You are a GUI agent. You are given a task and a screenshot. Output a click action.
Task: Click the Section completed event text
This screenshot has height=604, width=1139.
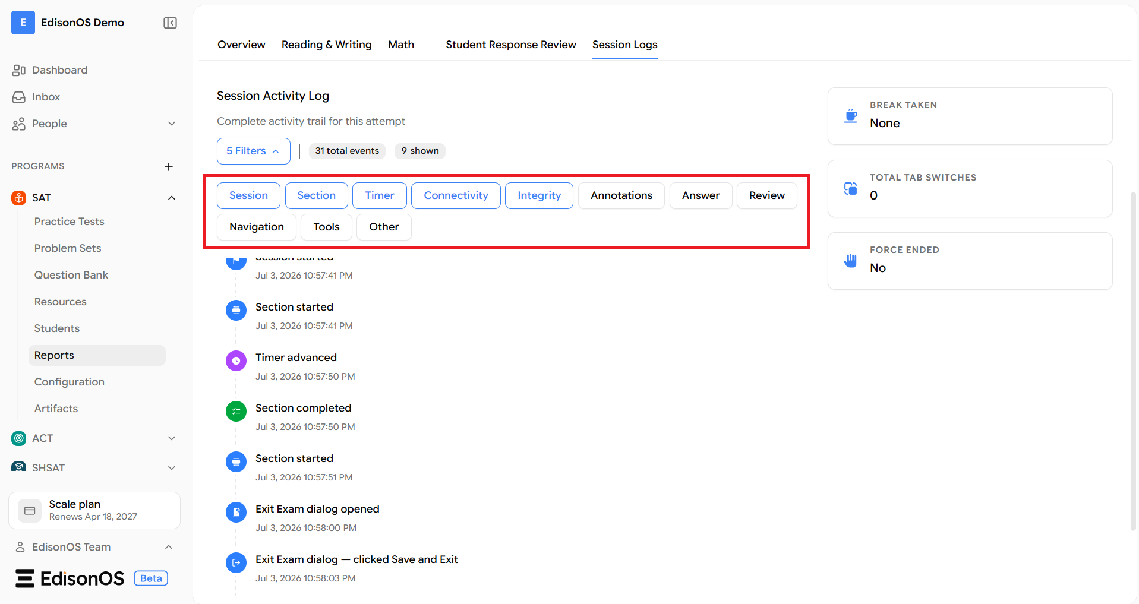(x=304, y=408)
